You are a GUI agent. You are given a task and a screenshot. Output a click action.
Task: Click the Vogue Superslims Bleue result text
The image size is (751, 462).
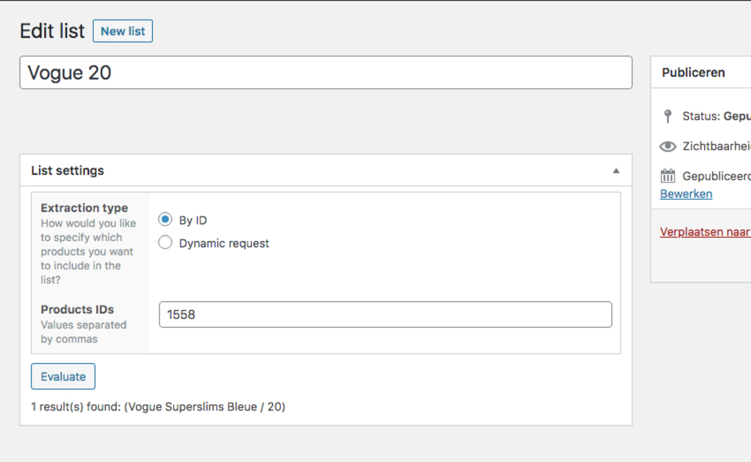coord(204,407)
